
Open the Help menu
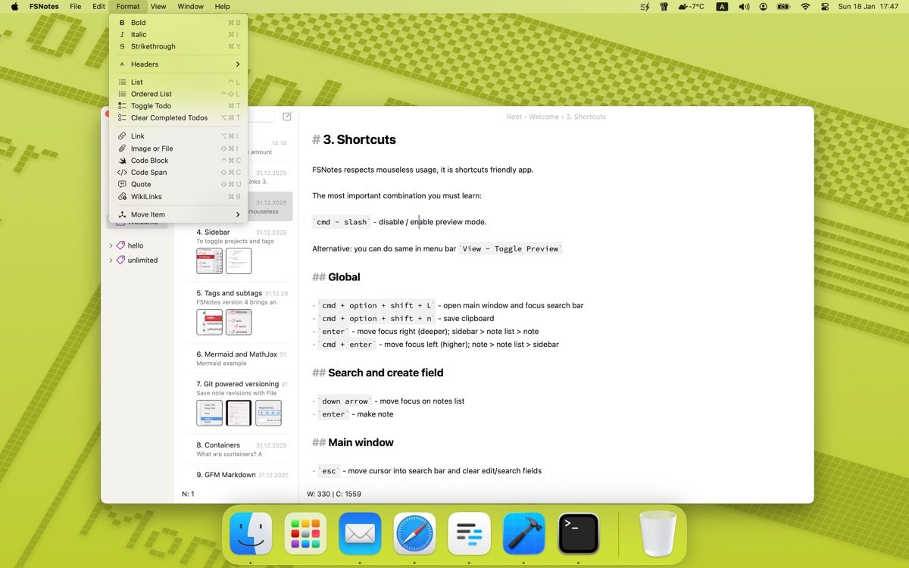coord(222,6)
